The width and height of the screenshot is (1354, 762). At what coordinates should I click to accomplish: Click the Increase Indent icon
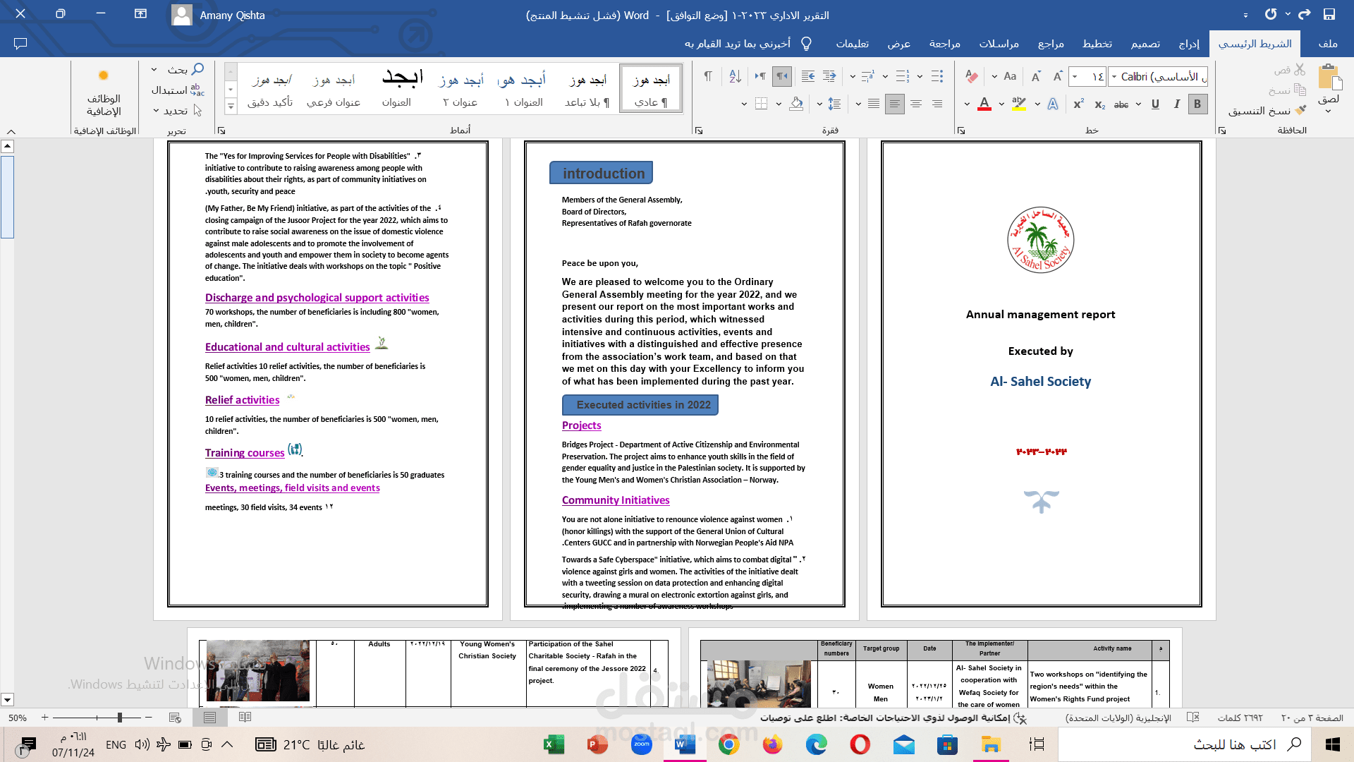click(x=808, y=76)
